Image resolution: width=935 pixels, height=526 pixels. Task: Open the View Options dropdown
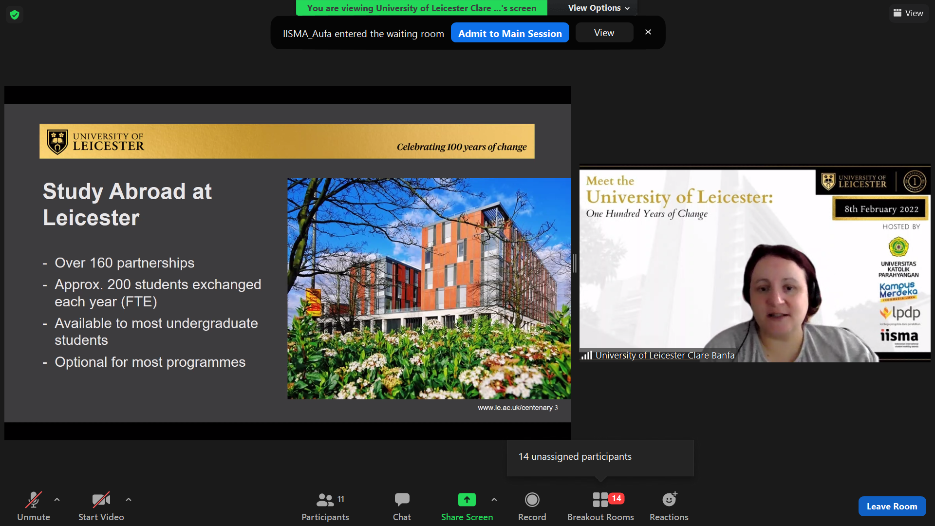pos(598,8)
